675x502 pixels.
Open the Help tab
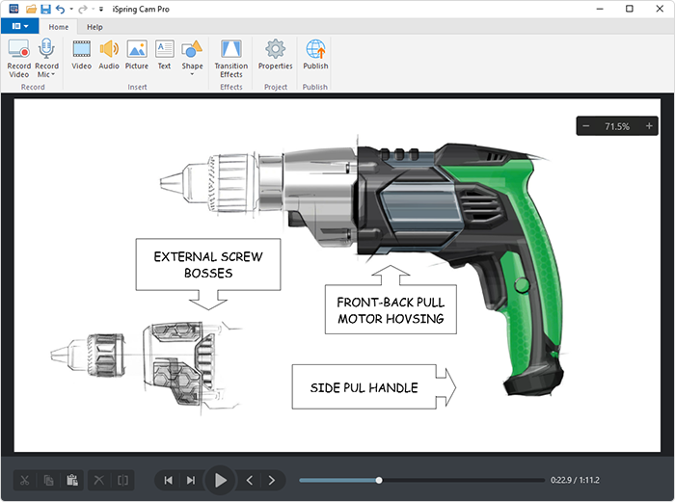click(94, 27)
